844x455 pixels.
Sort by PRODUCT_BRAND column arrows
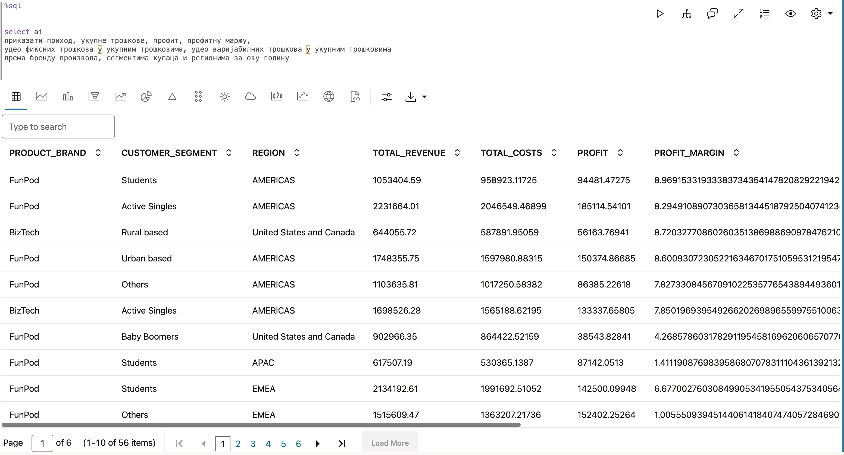click(98, 153)
